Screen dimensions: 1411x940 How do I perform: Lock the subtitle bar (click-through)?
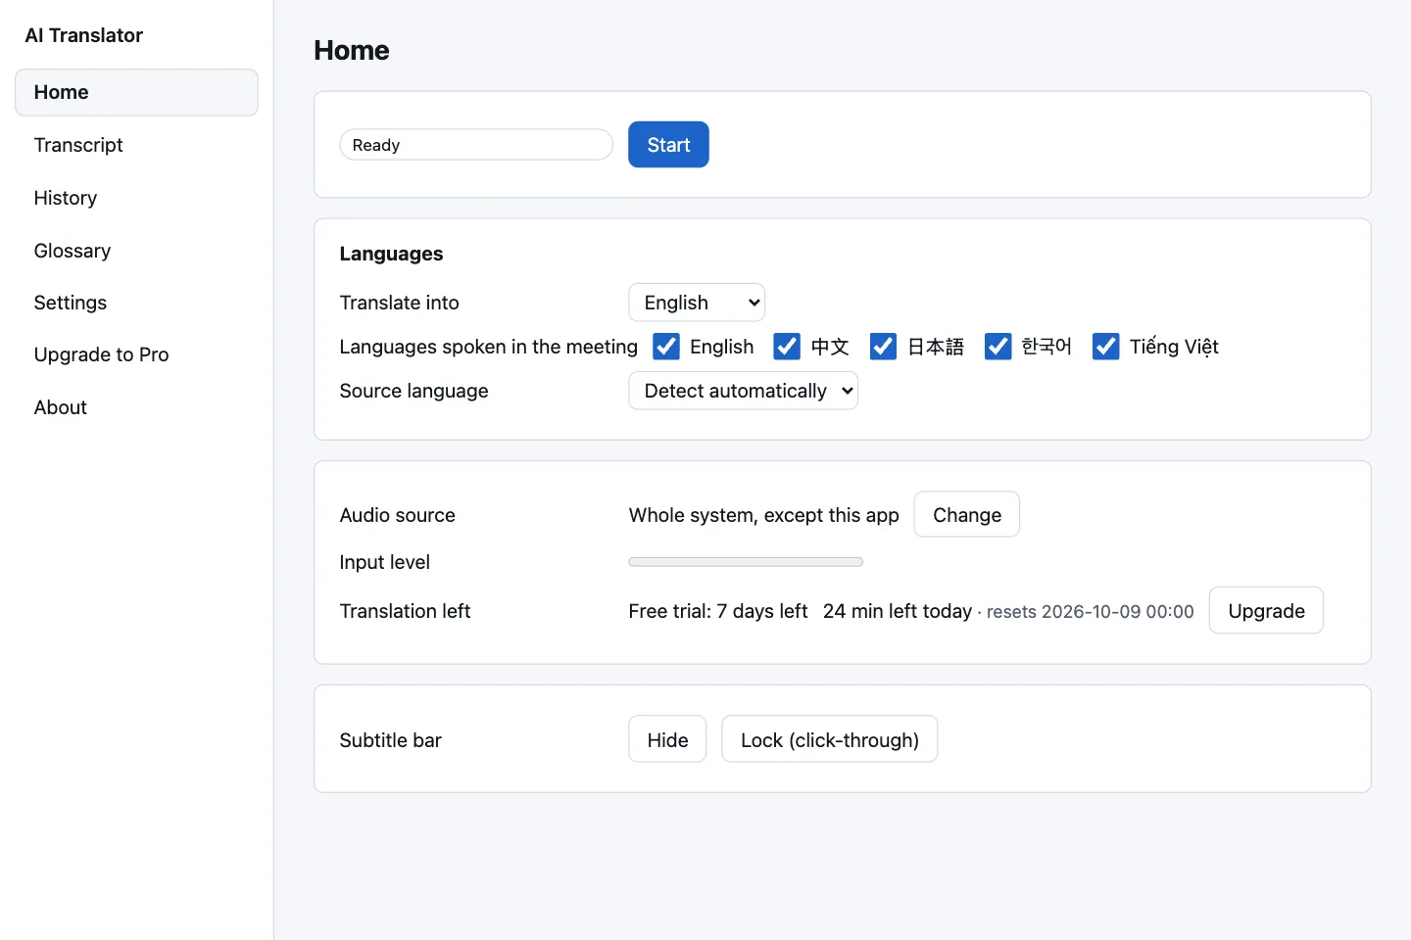click(x=829, y=739)
